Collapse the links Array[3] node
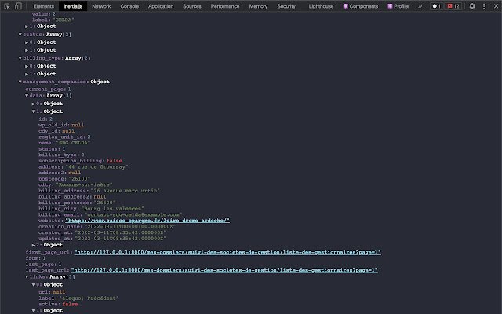 pyautogui.click(x=27, y=277)
